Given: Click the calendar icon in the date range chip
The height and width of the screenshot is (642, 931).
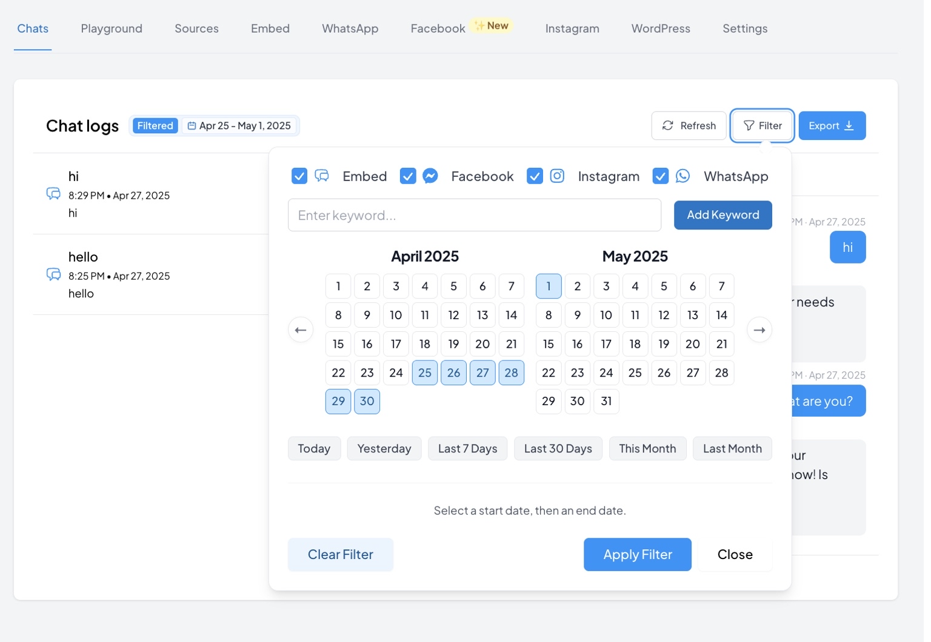Looking at the screenshot, I should pos(192,125).
